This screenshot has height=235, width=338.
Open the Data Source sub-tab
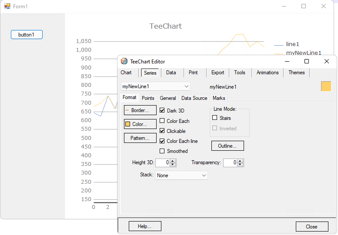pyautogui.click(x=194, y=98)
